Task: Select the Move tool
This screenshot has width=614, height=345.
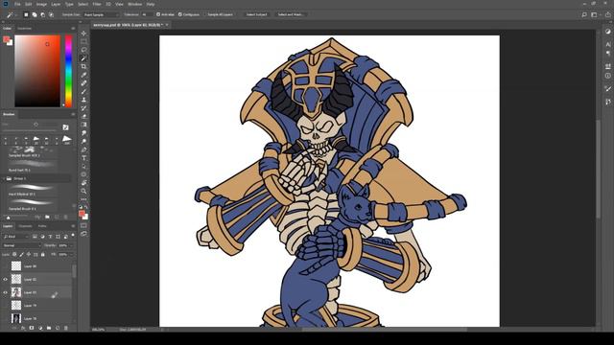Action: click(83, 34)
